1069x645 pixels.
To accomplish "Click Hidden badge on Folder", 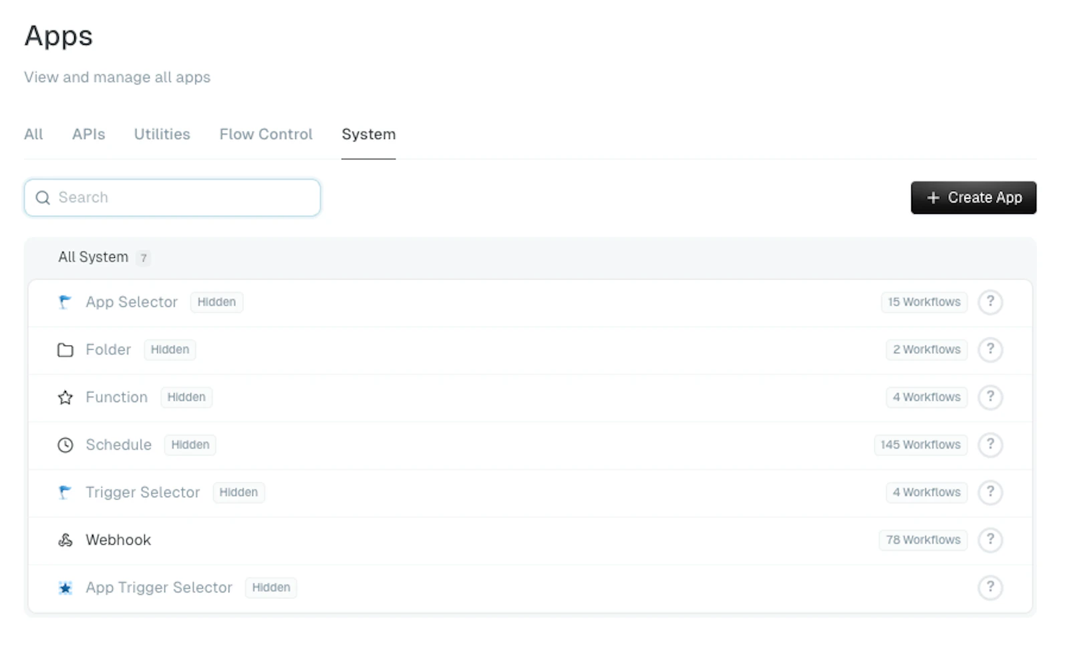I will [x=170, y=350].
